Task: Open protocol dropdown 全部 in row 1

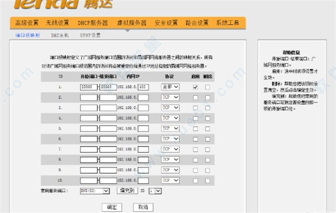Action: point(170,87)
